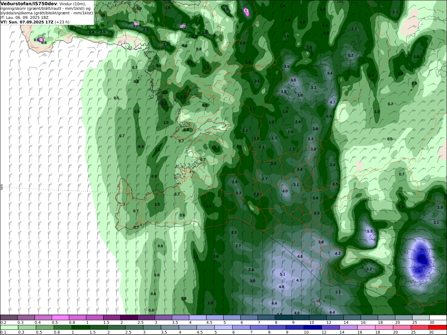
Task: Click the 4.2 precipitation value label
Action: (x=338, y=253)
